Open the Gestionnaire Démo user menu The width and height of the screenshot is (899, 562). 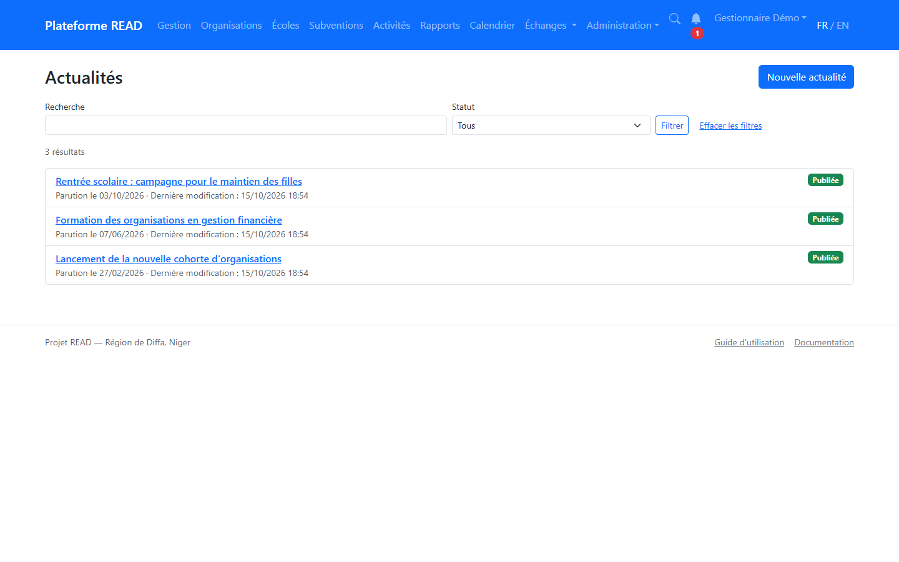coord(760,17)
